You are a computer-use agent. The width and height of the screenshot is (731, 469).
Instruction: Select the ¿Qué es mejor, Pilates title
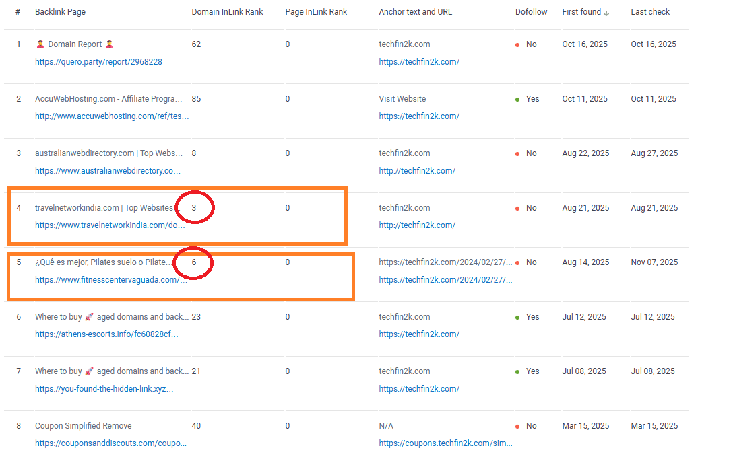tap(102, 262)
